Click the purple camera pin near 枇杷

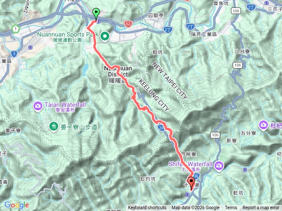(x=263, y=125)
